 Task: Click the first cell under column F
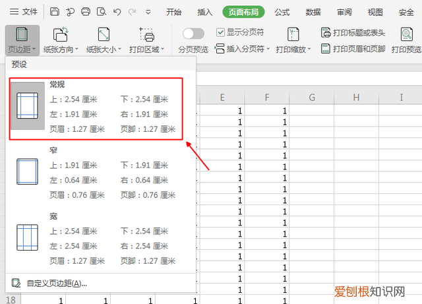click(267, 110)
